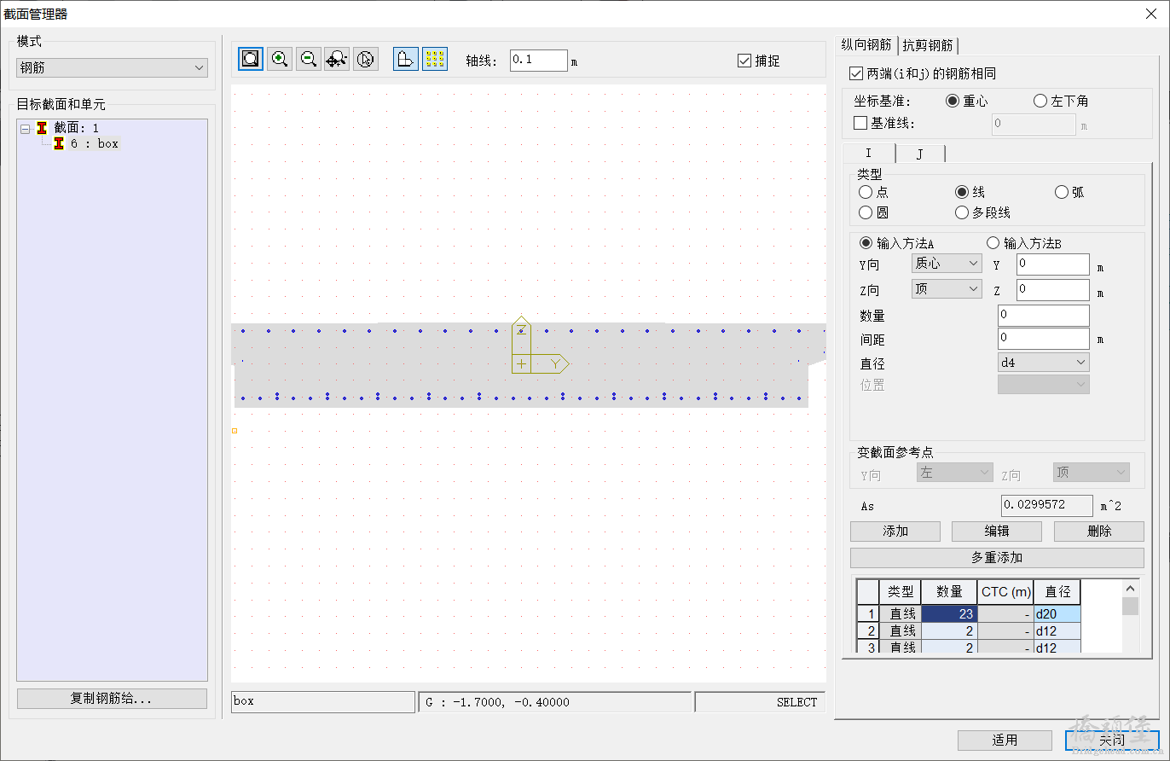Select the 6 : box tree item
The width and height of the screenshot is (1170, 761).
tap(95, 144)
